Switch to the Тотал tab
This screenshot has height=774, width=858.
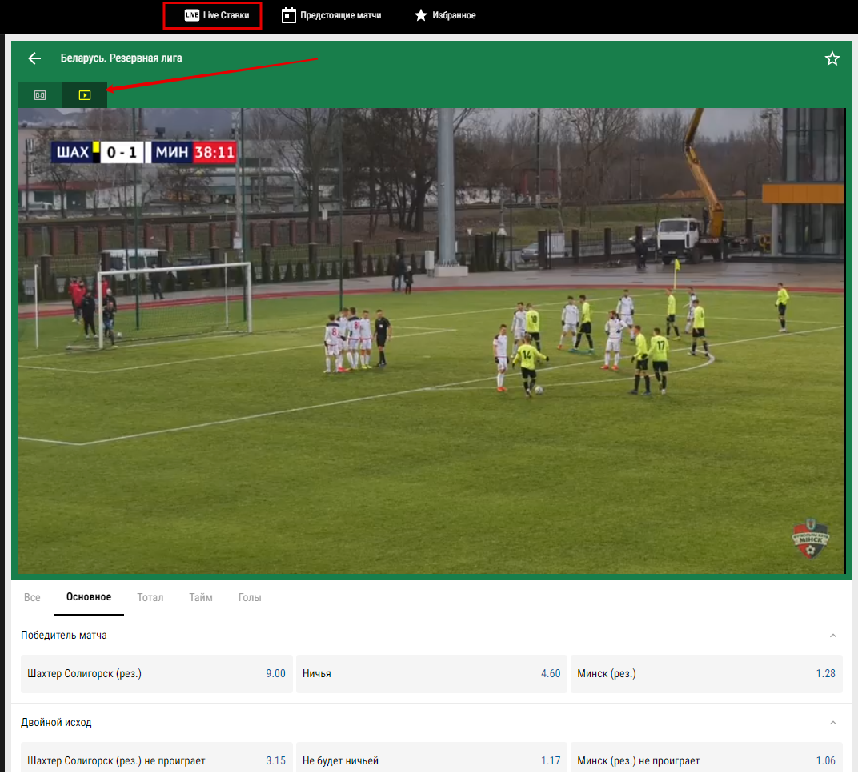click(150, 597)
